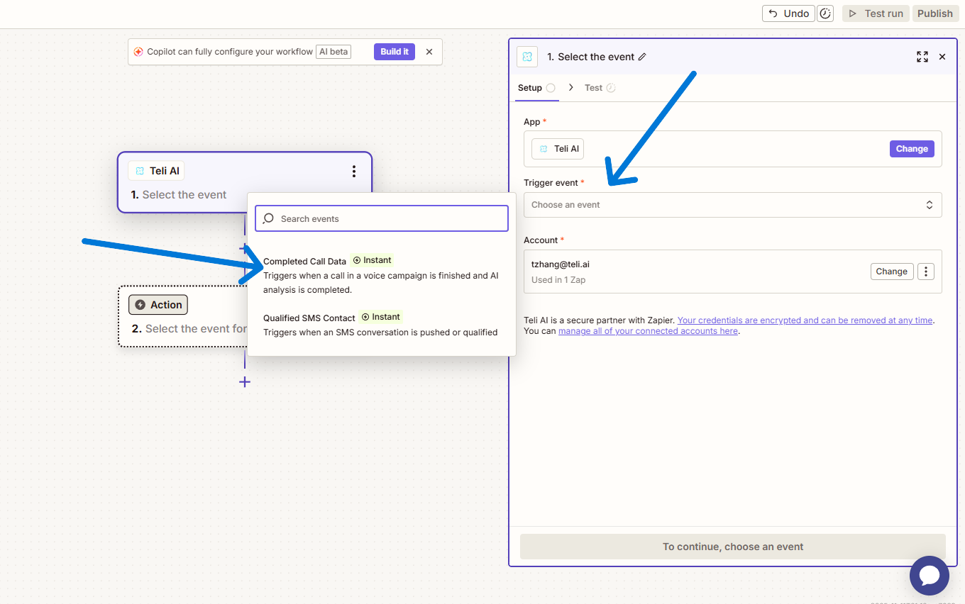This screenshot has height=604, width=965.
Task: Switch to the Test tab
Action: click(600, 88)
